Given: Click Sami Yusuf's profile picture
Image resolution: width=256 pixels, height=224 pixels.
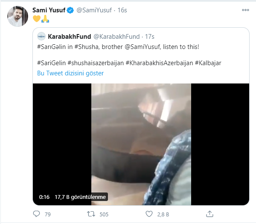Looking at the screenshot, I should click(17, 16).
